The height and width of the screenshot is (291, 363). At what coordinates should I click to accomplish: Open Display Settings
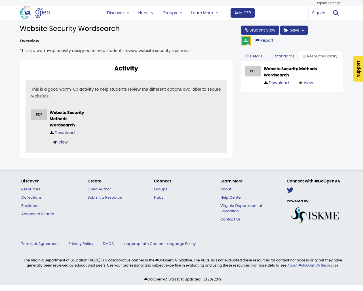point(328,3)
